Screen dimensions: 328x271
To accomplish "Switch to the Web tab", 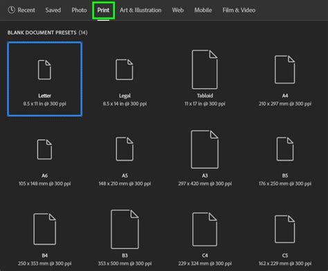I will pos(178,10).
